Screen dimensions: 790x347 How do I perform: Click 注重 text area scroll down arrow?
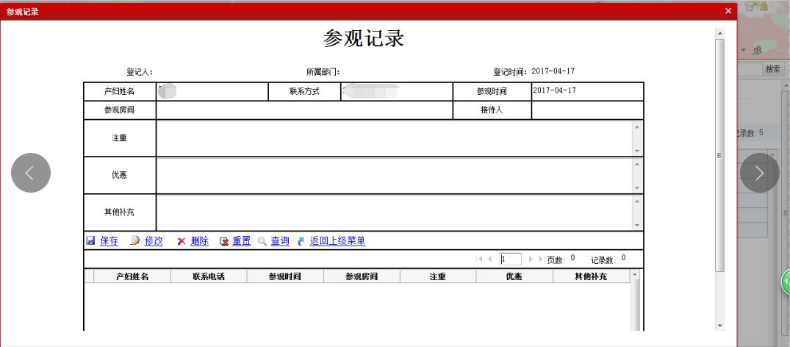pos(637,151)
